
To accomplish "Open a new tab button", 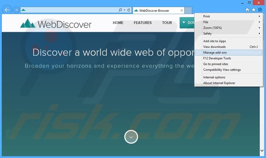I will (188, 10).
